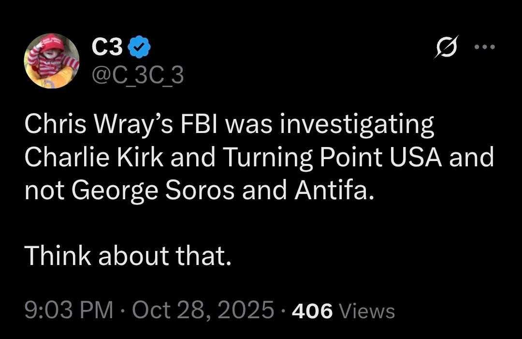Viewport: 522px width, 339px height.
Task: Open the Grok explain-post icon
Action: (x=446, y=48)
